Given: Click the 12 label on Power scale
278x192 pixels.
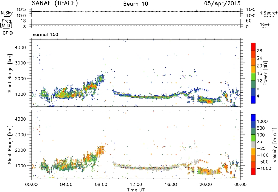Looking at the screenshot, I should [x=259, y=81].
